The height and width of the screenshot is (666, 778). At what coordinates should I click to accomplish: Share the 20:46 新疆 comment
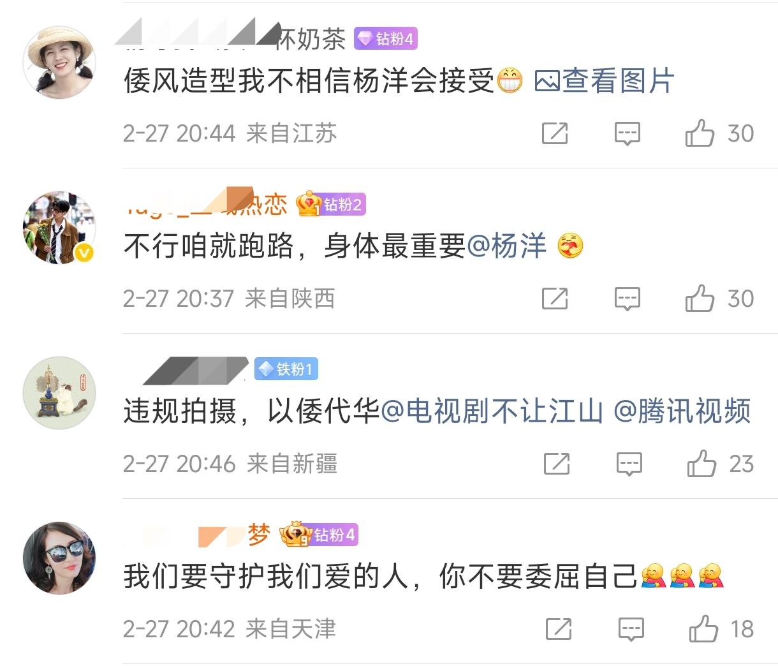[x=557, y=464]
